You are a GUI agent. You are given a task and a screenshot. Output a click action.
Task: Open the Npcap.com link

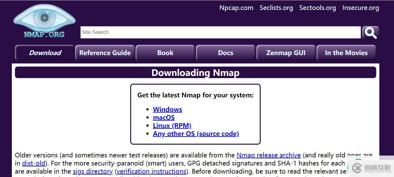coord(236,8)
